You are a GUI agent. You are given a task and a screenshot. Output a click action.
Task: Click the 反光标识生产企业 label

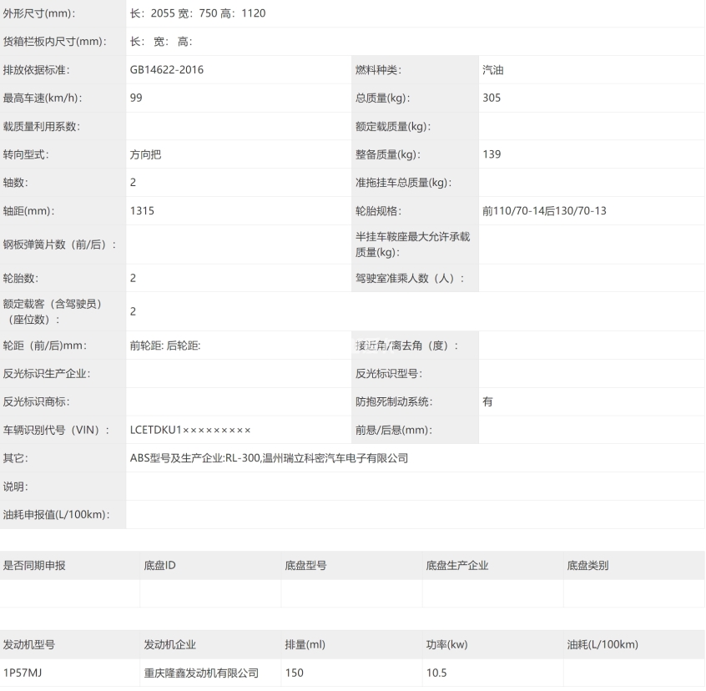pyautogui.click(x=47, y=374)
